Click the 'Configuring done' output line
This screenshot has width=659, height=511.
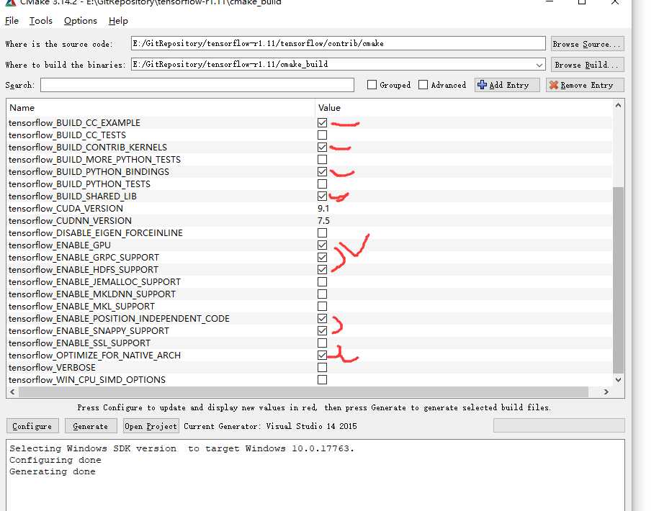pyautogui.click(x=55, y=460)
